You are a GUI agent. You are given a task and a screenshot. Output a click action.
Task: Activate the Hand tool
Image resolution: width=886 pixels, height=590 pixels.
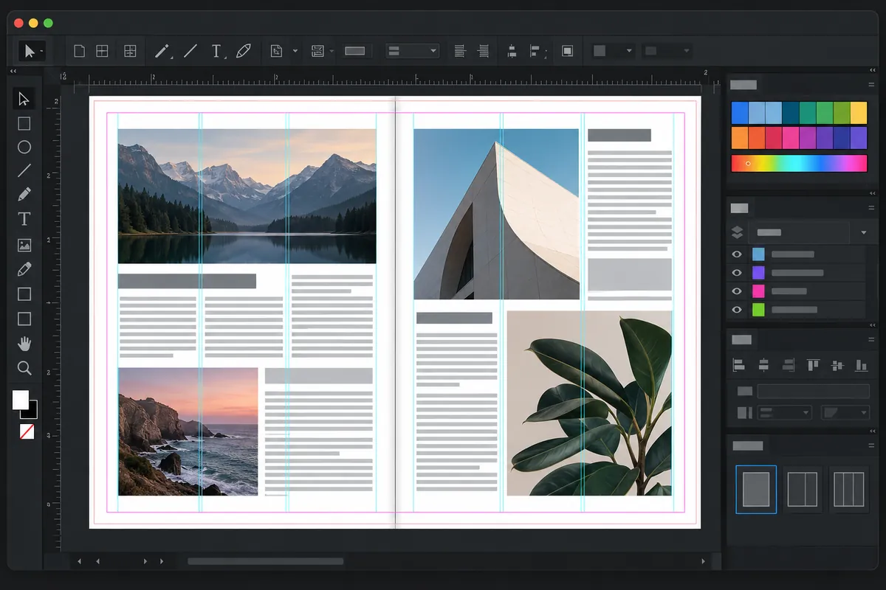point(24,343)
